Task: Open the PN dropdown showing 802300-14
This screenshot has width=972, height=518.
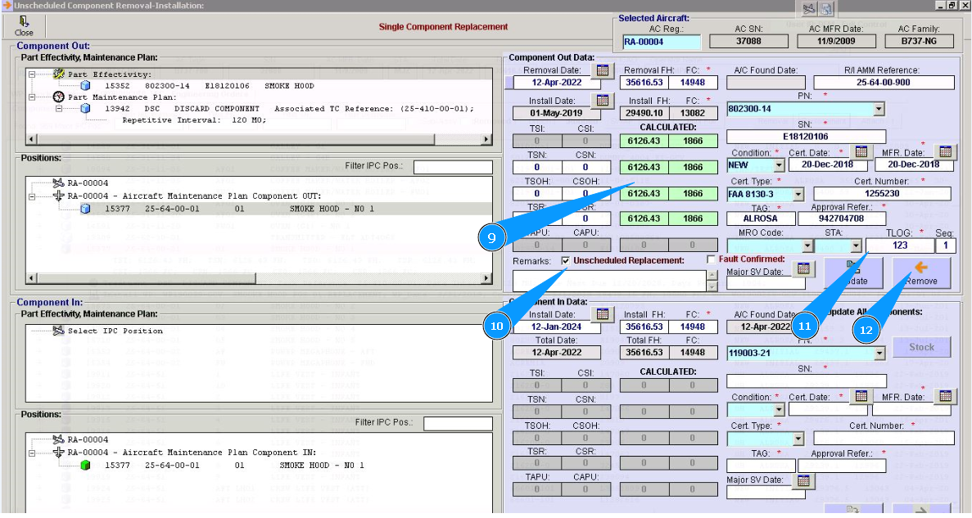Action: 879,109
